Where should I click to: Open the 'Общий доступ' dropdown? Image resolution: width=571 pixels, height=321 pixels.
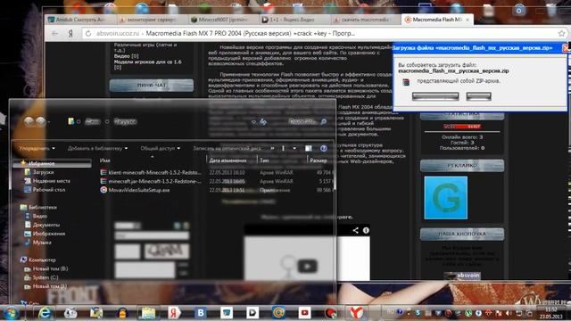(161, 149)
